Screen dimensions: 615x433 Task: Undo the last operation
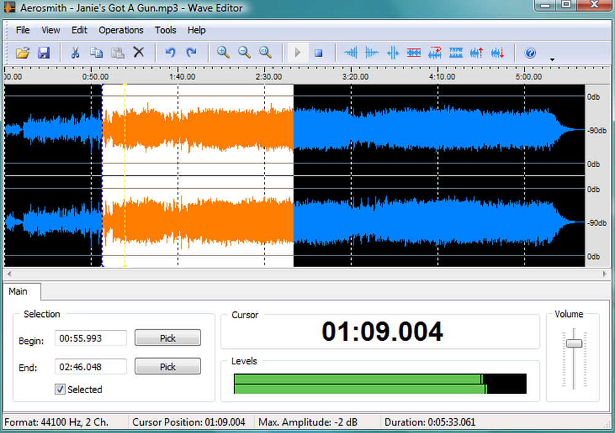(170, 52)
